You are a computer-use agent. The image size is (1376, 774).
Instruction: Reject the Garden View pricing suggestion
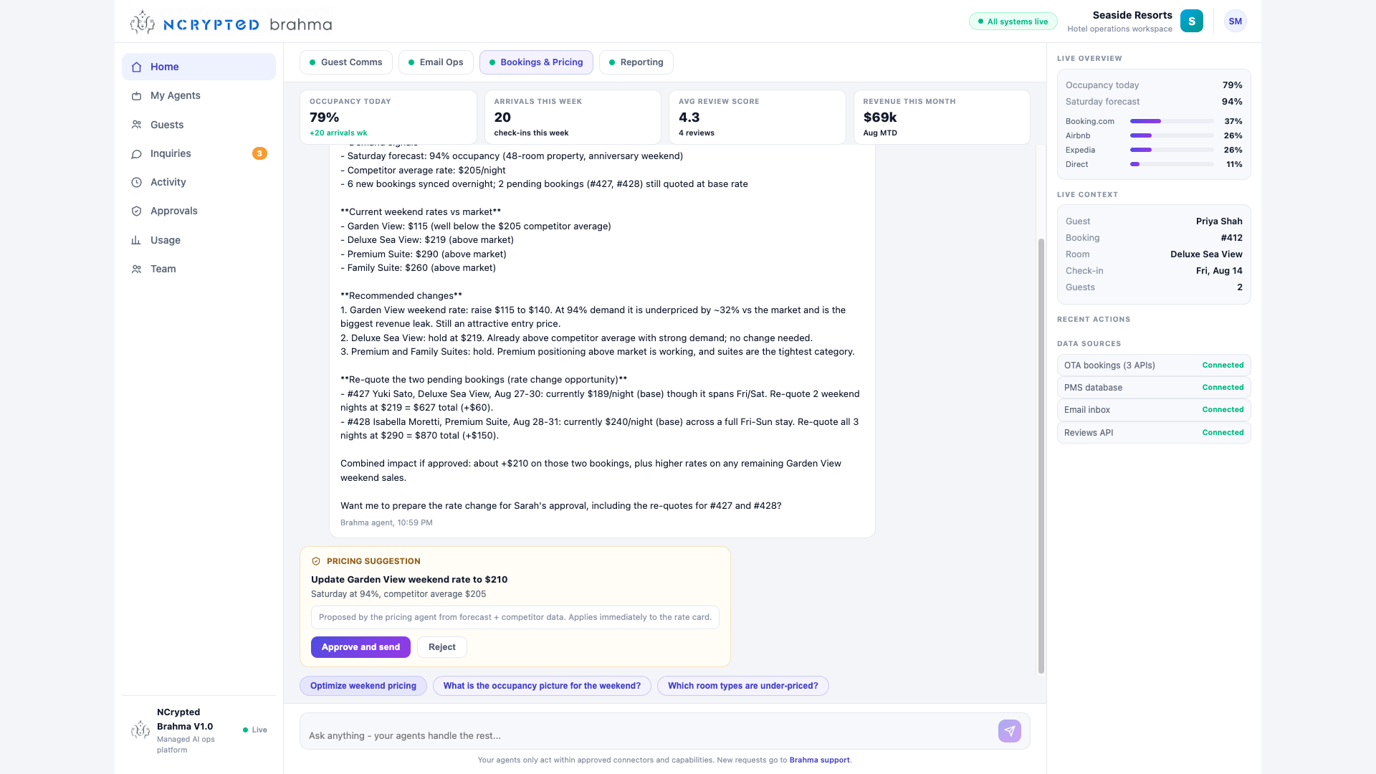click(442, 647)
